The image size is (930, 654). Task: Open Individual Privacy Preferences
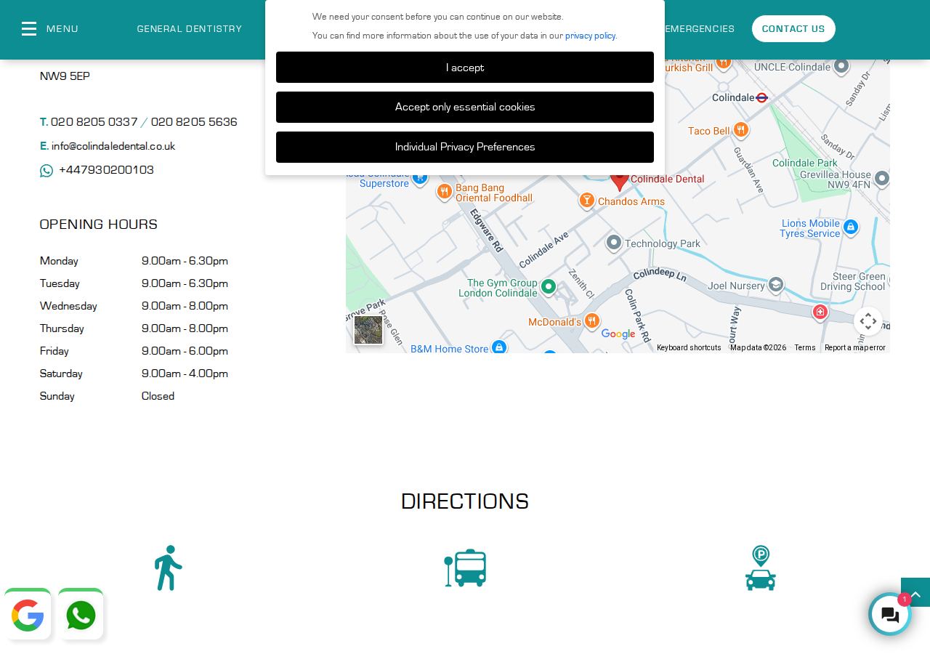[465, 147]
